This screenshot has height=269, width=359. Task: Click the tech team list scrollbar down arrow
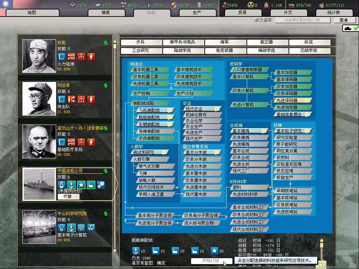(x=114, y=250)
